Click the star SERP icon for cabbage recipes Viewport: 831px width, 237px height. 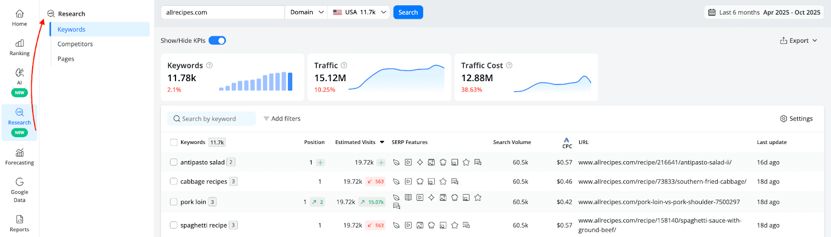(x=443, y=181)
